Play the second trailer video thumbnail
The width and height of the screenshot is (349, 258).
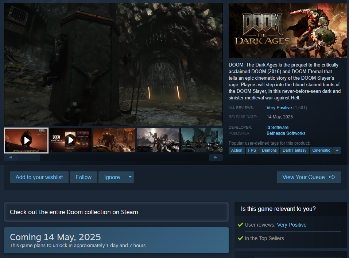pyautogui.click(x=70, y=140)
